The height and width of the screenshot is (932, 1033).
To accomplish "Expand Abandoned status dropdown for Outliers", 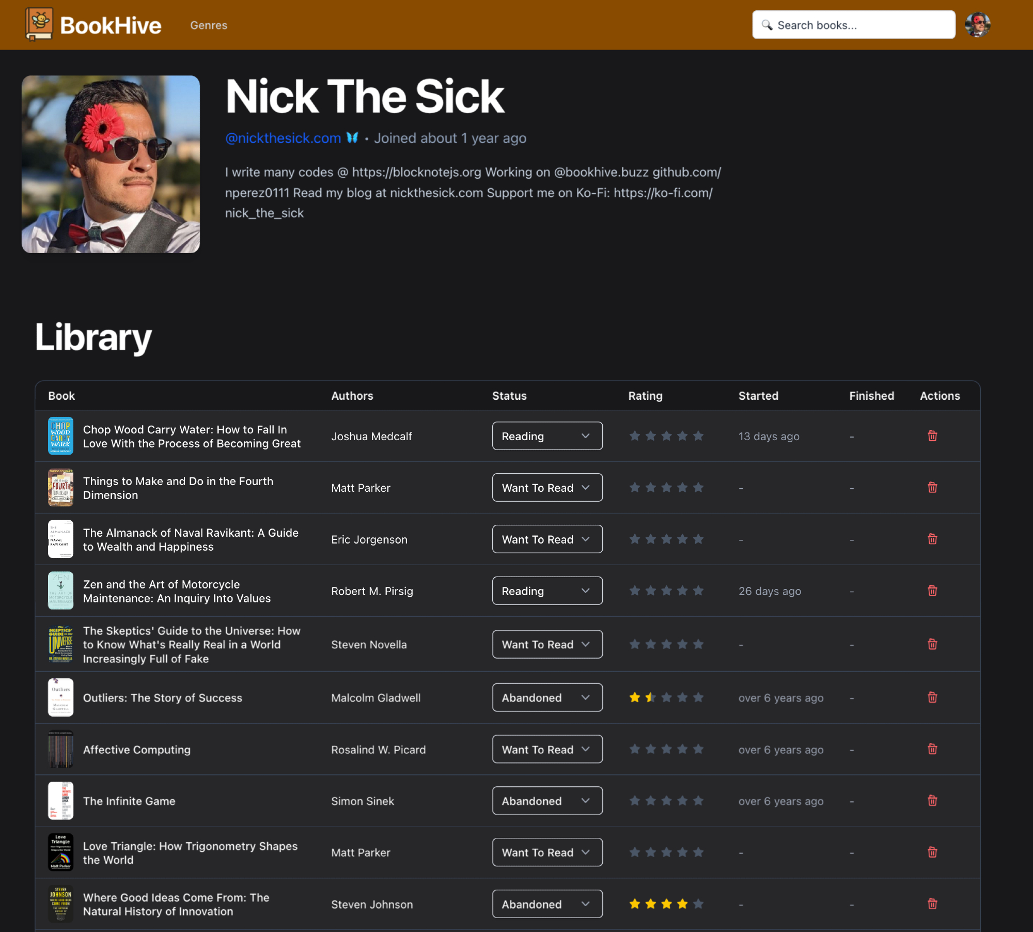I will 547,697.
